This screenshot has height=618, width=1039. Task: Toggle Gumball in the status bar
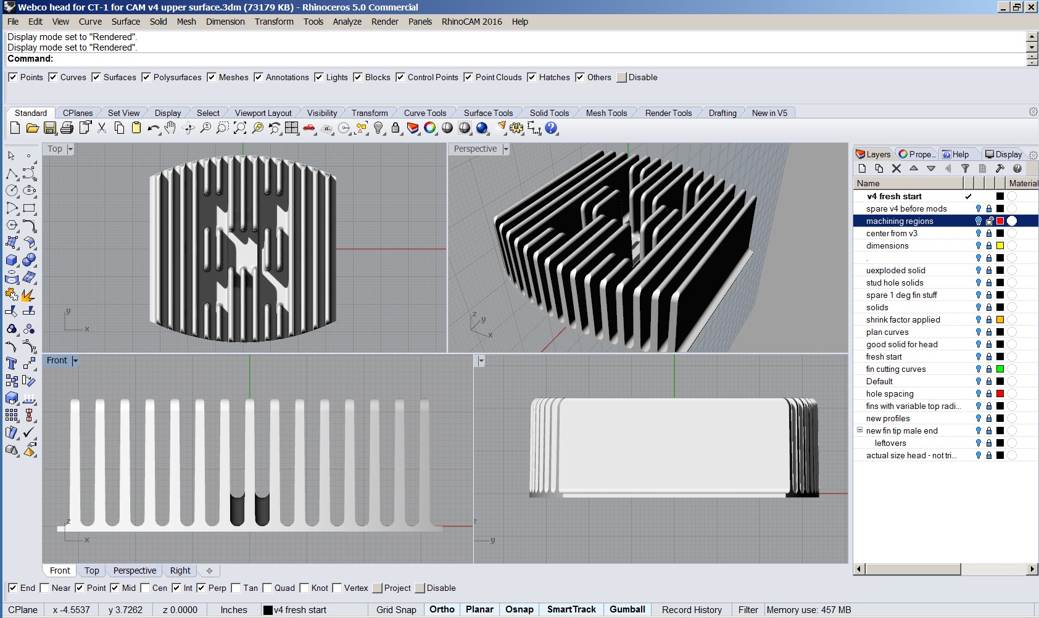click(627, 610)
